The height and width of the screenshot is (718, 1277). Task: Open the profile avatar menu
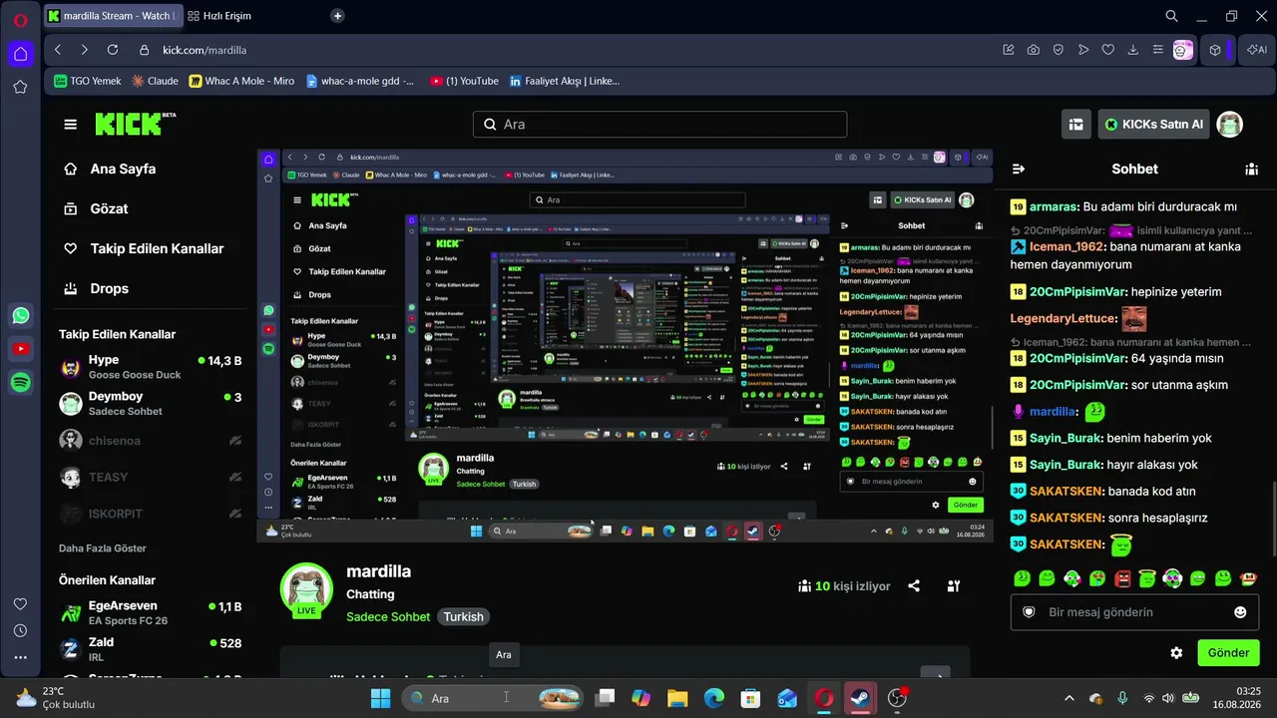[1229, 124]
